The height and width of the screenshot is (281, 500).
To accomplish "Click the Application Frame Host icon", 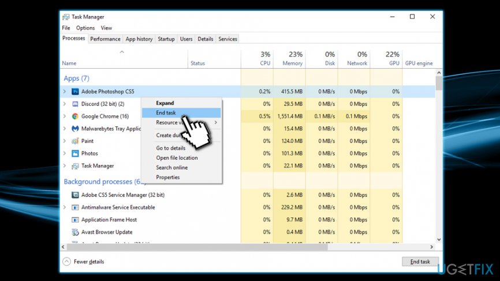I will click(x=75, y=220).
